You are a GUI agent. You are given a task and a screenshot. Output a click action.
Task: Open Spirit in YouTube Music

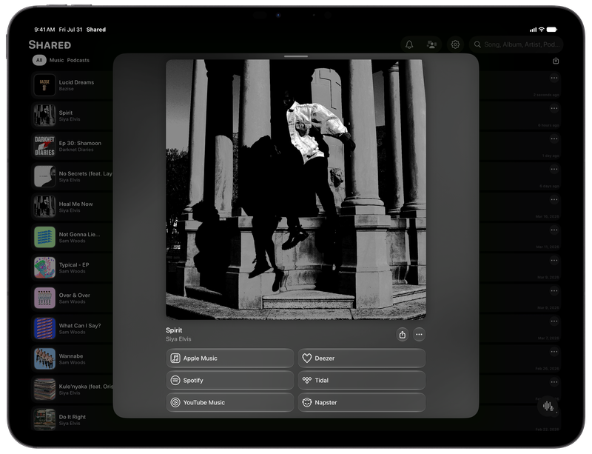(x=230, y=403)
